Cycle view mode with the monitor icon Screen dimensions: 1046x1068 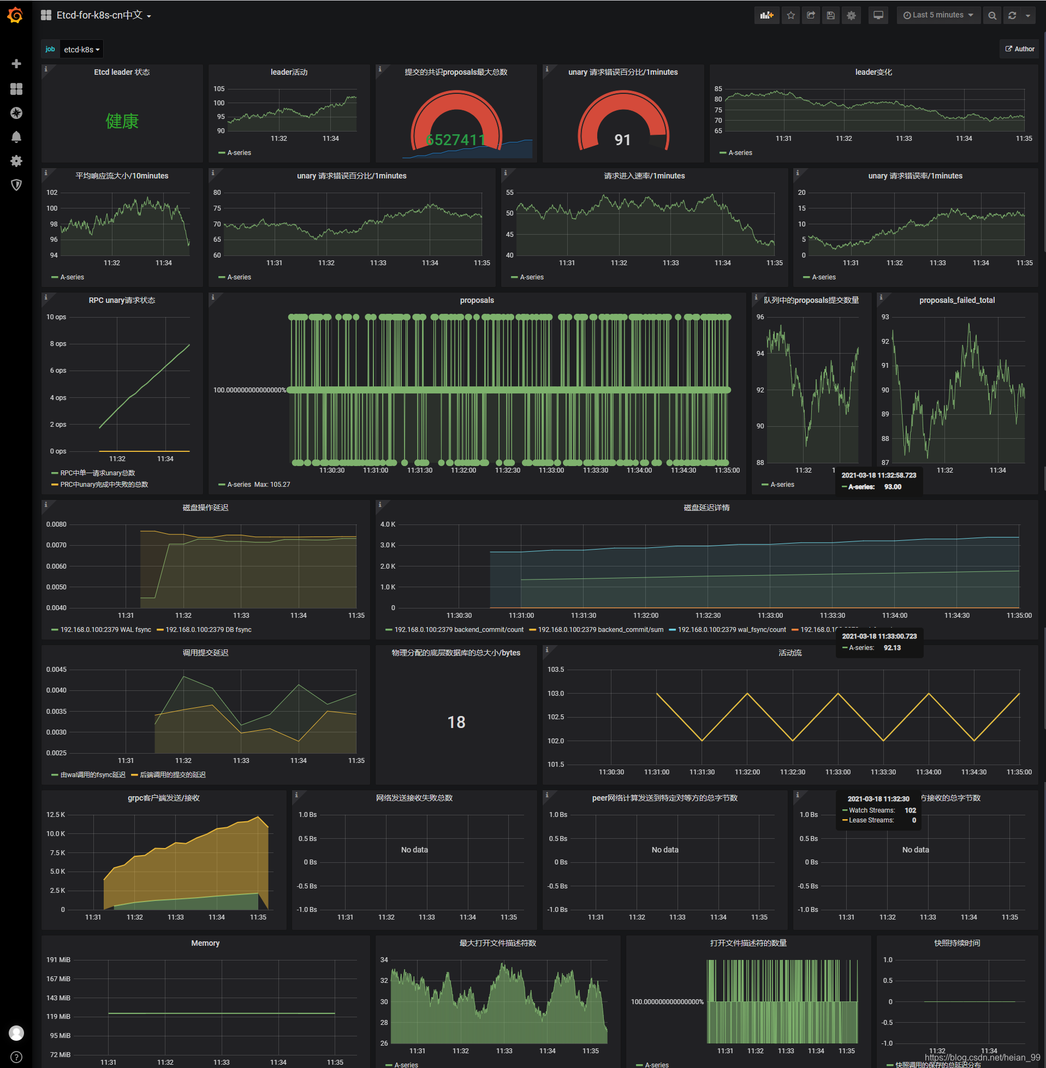point(878,15)
